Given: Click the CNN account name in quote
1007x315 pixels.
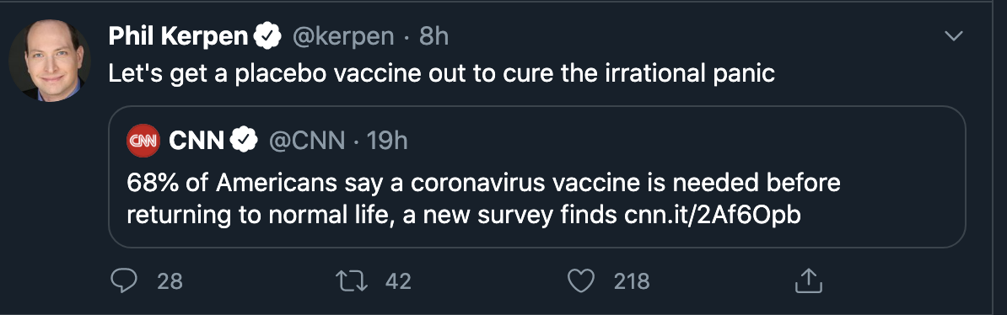Looking at the screenshot, I should 197,140.
